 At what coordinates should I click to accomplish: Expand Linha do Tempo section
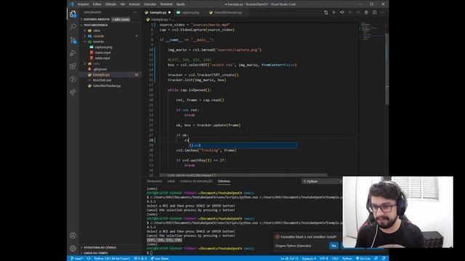coord(110,253)
